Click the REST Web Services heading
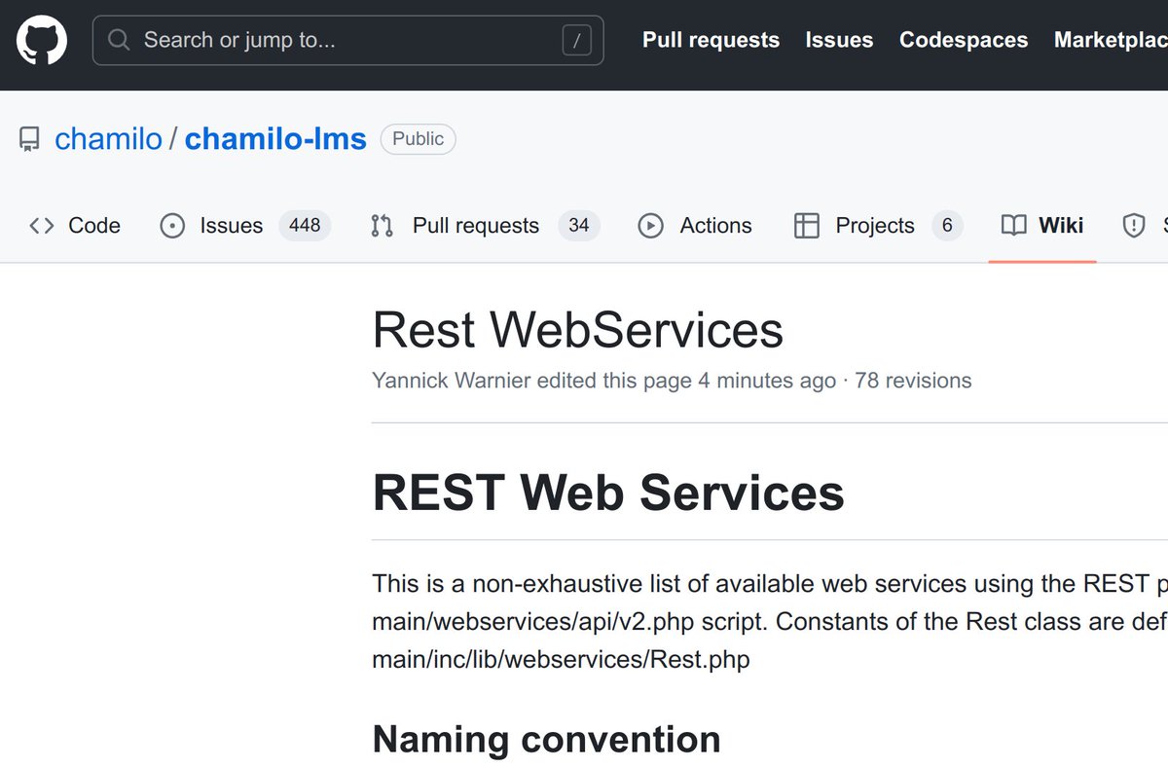The image size is (1168, 767). pos(609,492)
